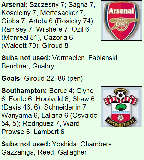Click the unused sub Gazzaniga name
The width and height of the screenshot is (144, 160).
click(17, 152)
